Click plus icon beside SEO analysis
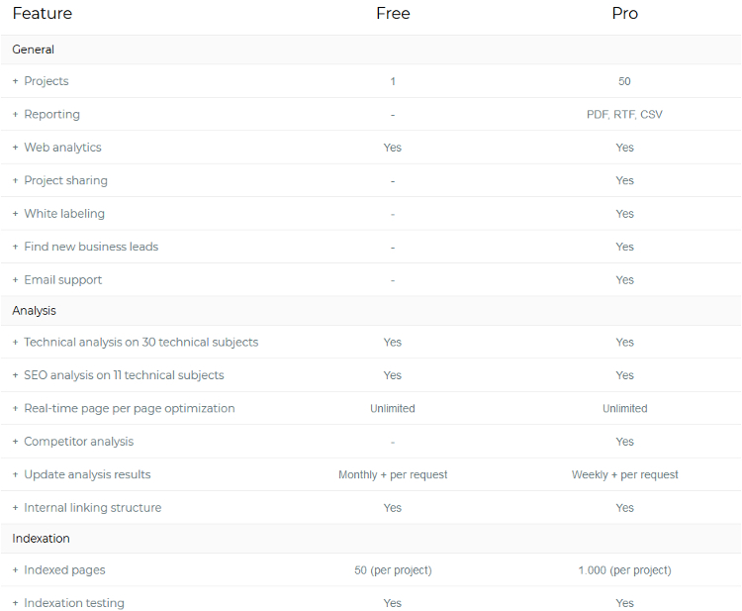Screen dimensions: 742x611 15,375
